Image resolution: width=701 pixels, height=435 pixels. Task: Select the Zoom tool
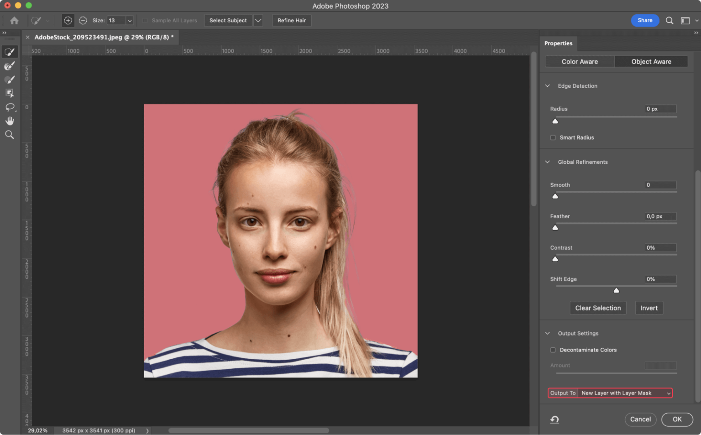[10, 134]
